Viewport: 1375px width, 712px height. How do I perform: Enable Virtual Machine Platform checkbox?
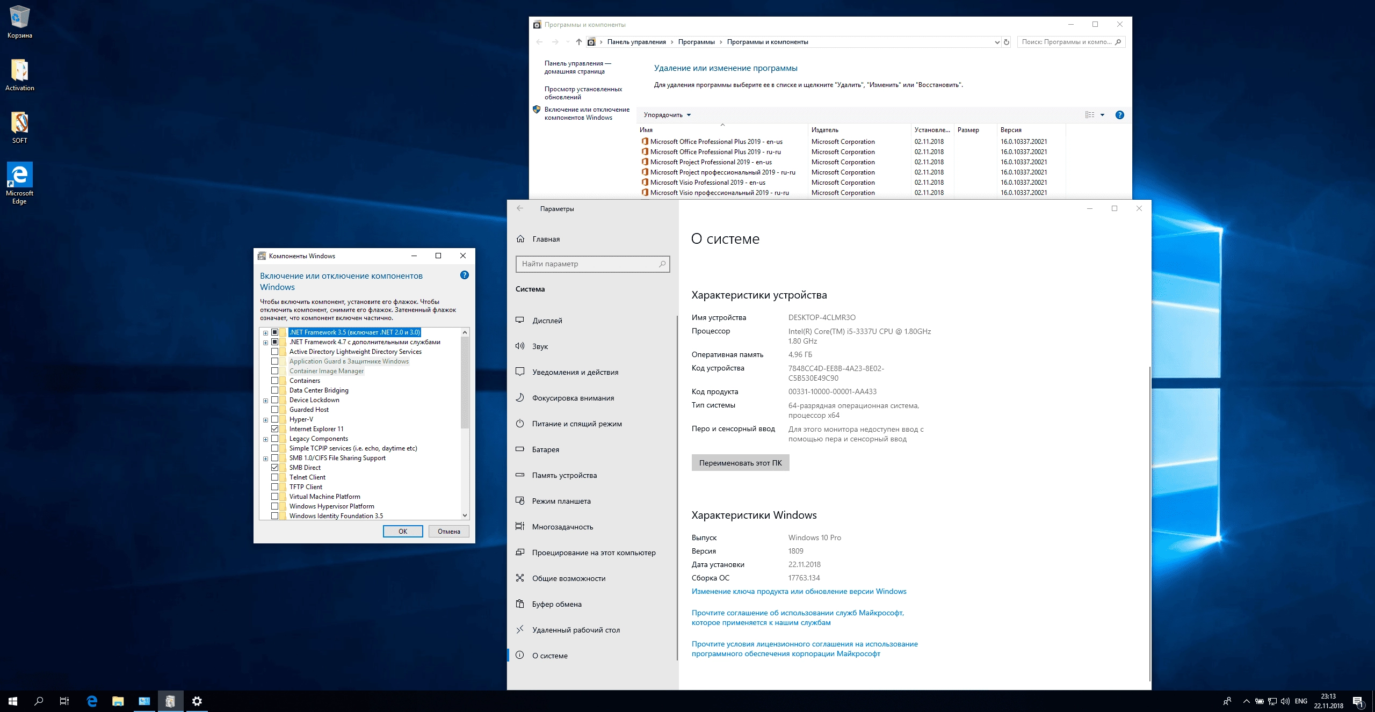[274, 497]
